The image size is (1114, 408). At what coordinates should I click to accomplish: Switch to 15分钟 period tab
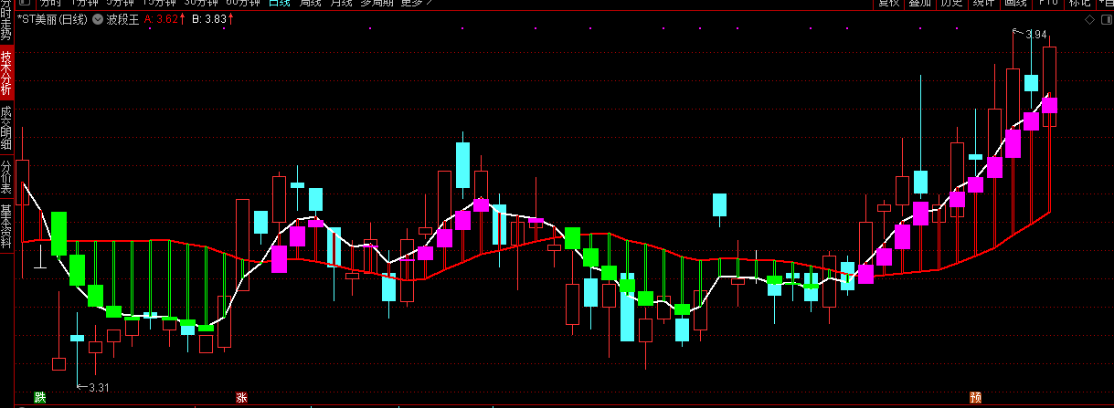(159, 3)
